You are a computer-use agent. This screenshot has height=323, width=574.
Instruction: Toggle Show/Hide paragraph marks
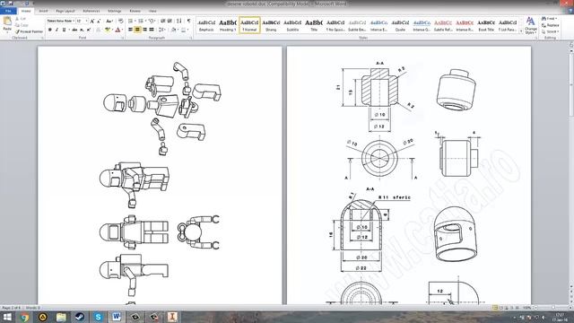click(188, 21)
